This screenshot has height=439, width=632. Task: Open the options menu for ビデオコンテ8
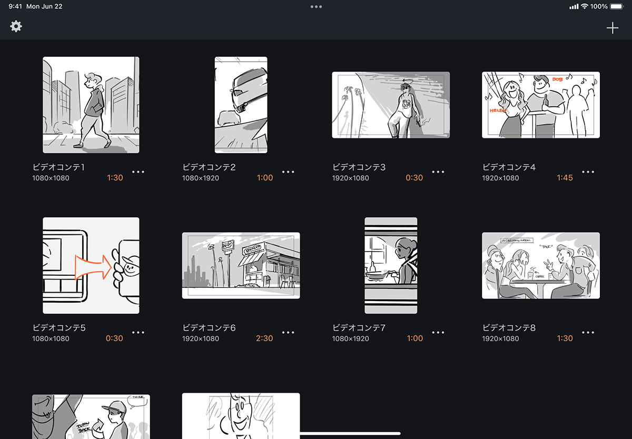tap(587, 332)
